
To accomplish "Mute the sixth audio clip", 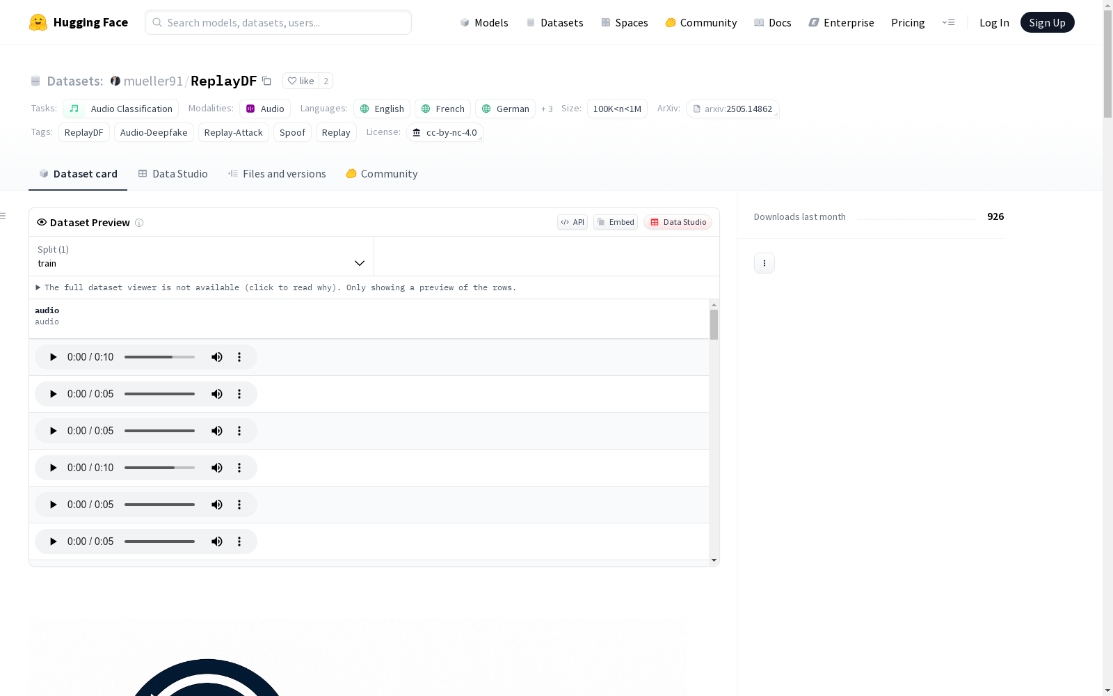I will point(217,541).
